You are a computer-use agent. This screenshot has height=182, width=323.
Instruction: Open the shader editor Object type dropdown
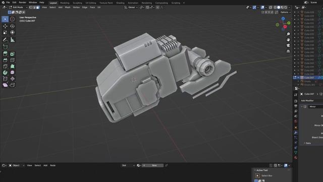click(x=17, y=165)
